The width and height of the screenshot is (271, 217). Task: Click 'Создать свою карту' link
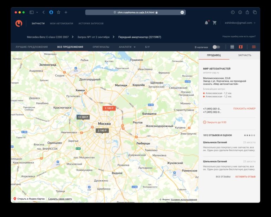(x=60, y=199)
